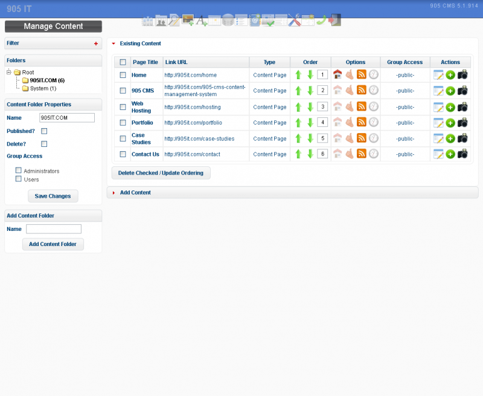Check the Home row checkbox
Image resolution: width=483 pixels, height=396 pixels.
pos(123,75)
